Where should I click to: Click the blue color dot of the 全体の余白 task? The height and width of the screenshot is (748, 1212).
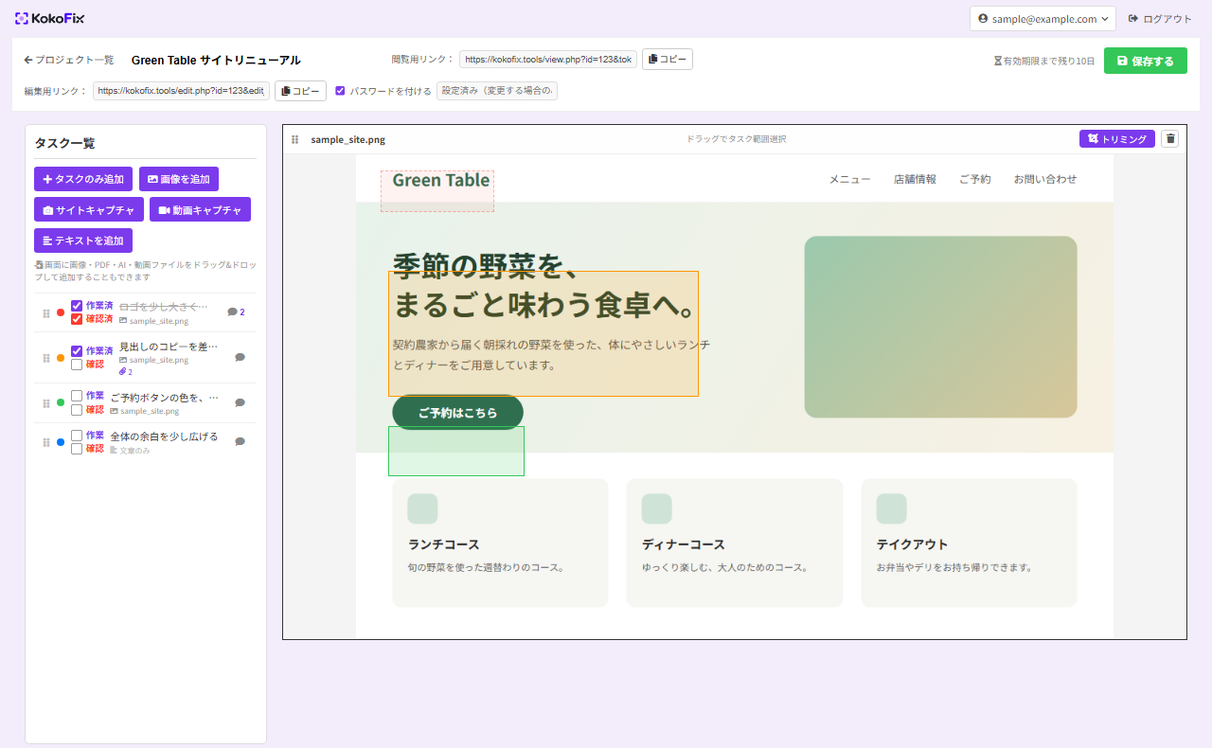point(61,442)
